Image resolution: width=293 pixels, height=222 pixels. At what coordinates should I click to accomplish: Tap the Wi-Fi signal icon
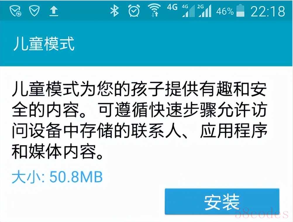[x=154, y=11]
